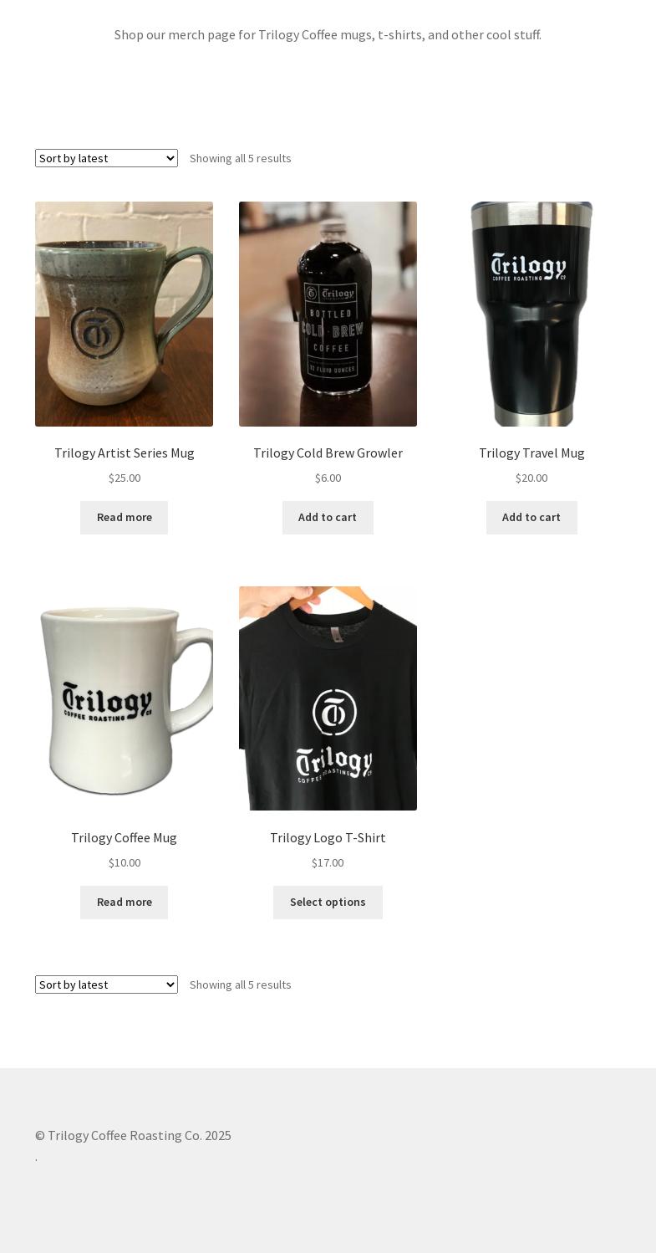Open the Trilogy Logo T-Shirt title link
The height and width of the screenshot is (1253, 656).
328,837
